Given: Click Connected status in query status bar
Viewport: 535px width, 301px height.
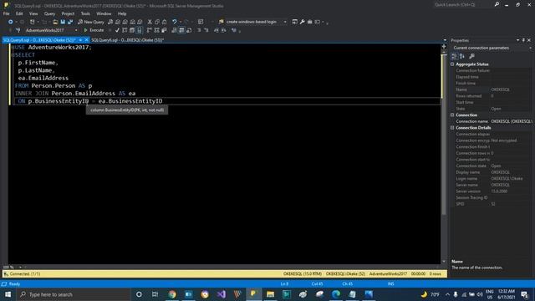Looking at the screenshot, I should pyautogui.click(x=24, y=274).
